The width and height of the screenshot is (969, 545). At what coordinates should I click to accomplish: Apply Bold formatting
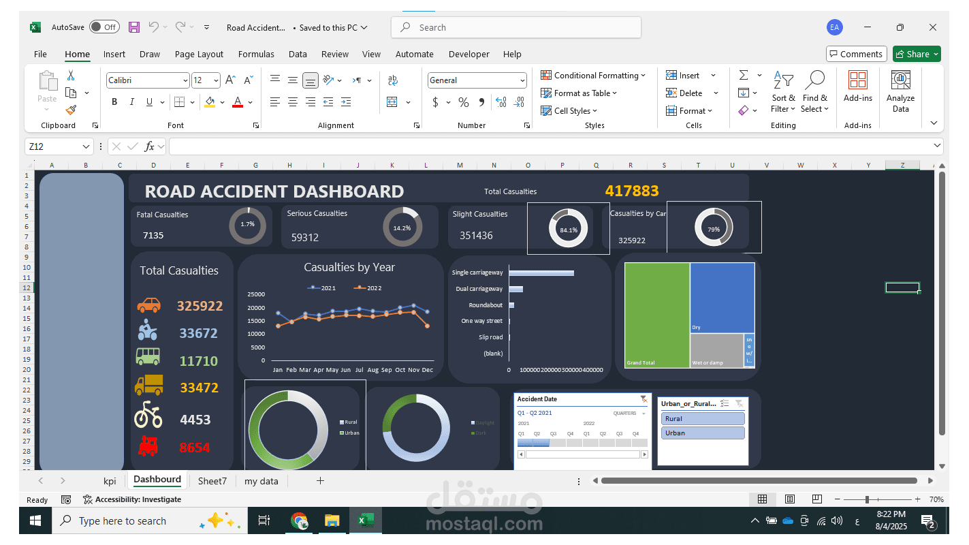point(114,102)
